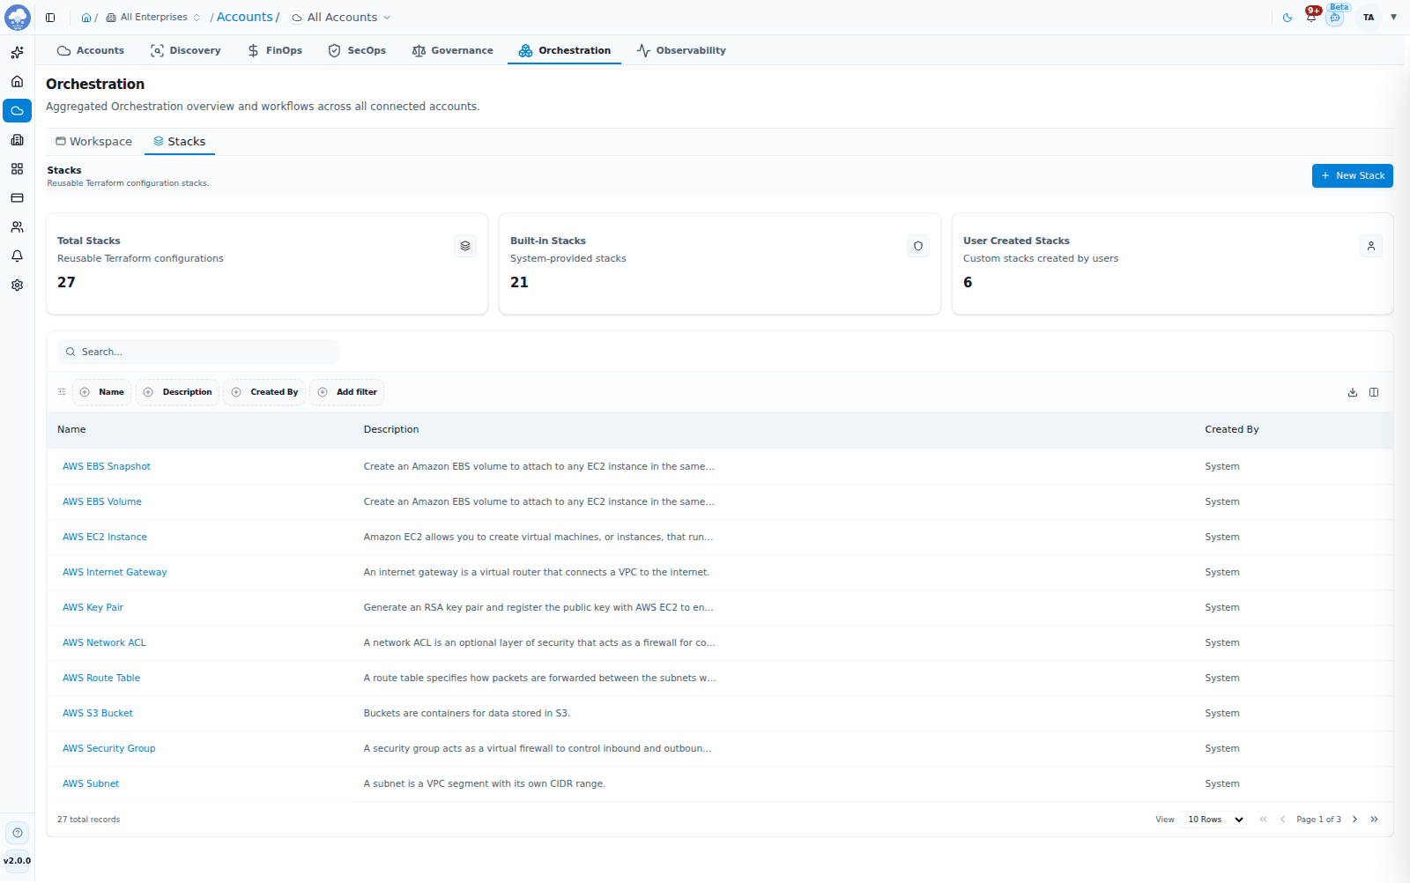The image size is (1410, 883).
Task: Switch to the Workspace sub-tab
Action: pos(94,141)
